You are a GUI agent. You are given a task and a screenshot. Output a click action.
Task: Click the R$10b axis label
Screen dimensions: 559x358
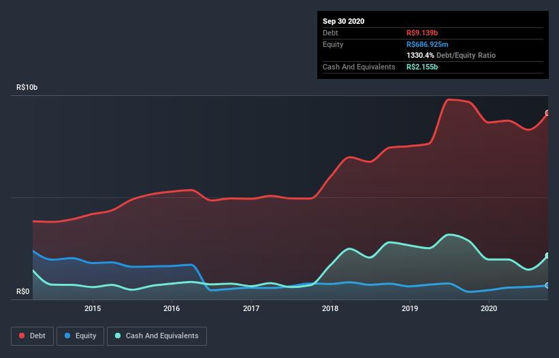tap(27, 87)
